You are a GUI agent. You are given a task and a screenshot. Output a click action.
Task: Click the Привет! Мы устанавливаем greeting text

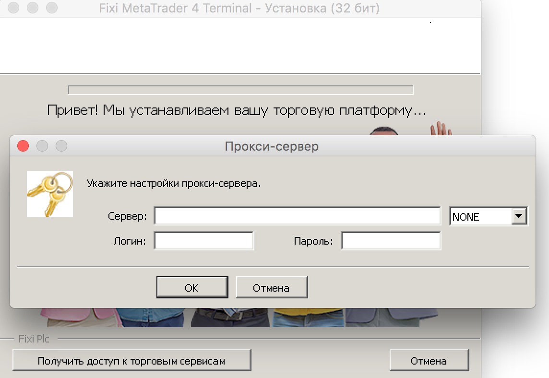(237, 111)
